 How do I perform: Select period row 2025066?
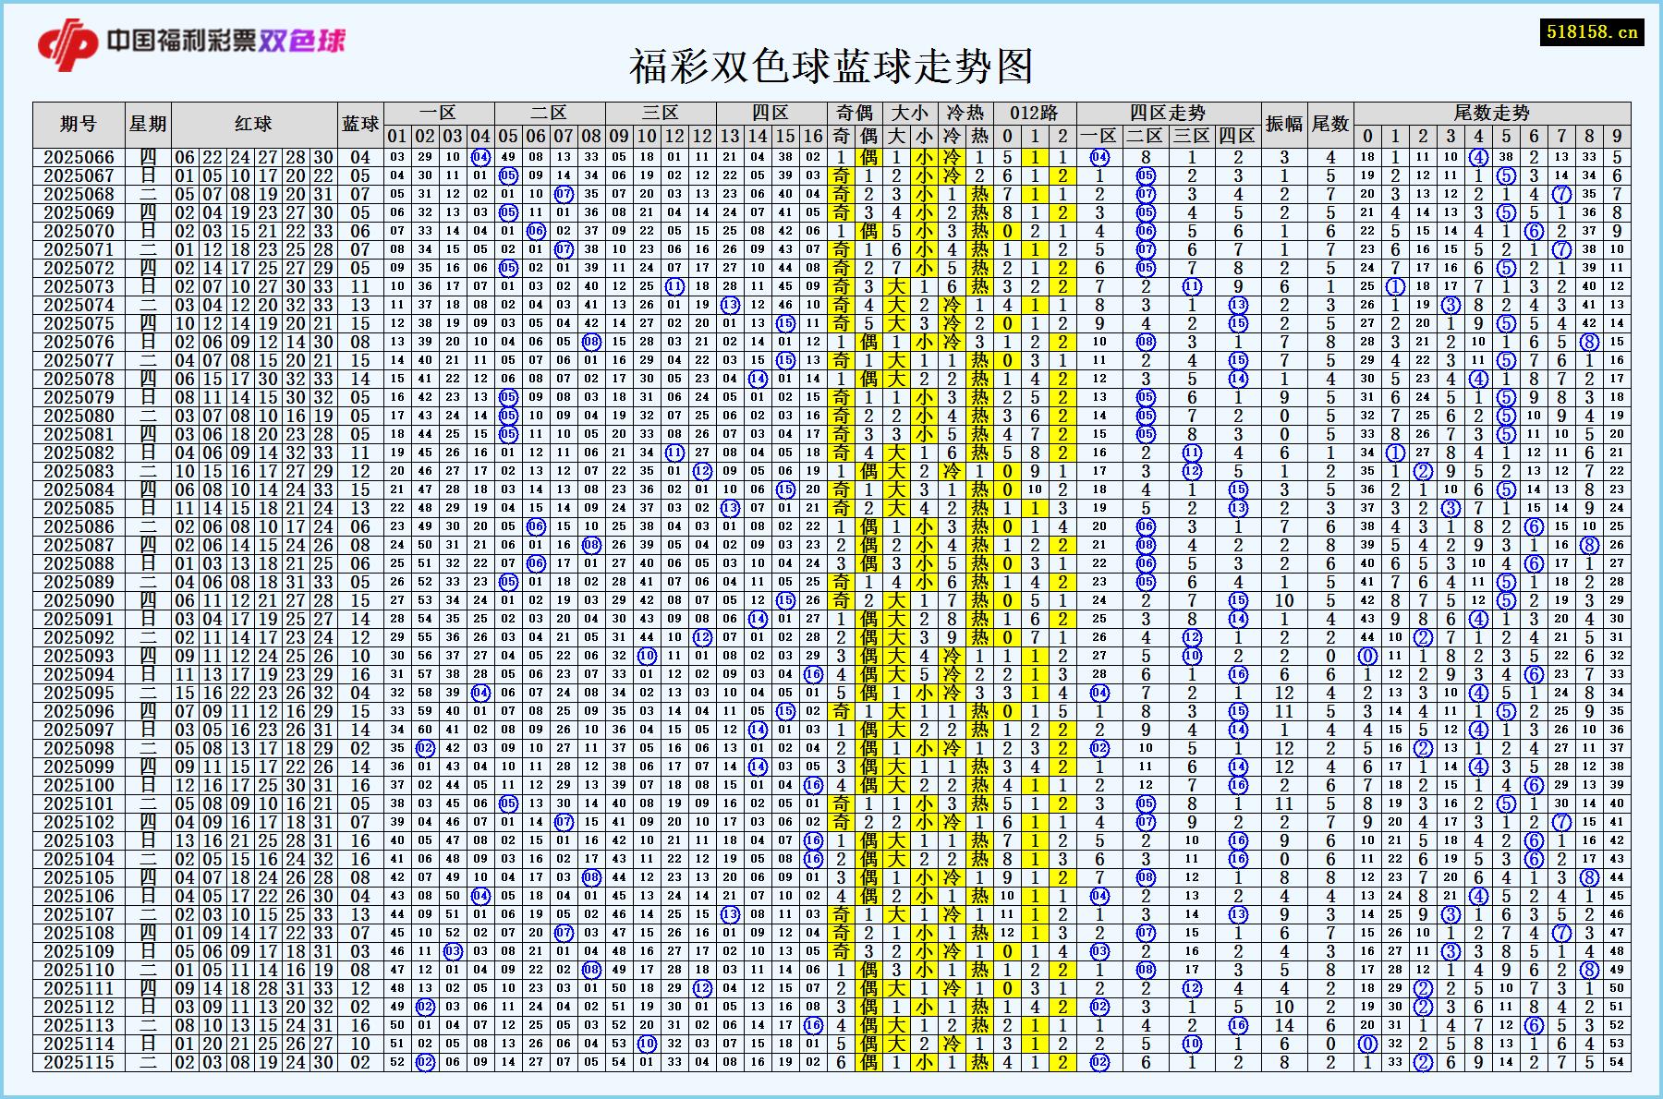[x=81, y=156]
